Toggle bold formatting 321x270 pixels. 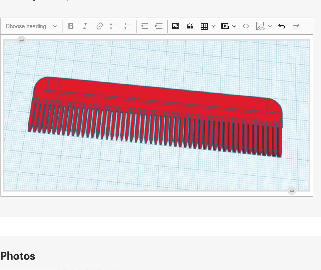(x=71, y=26)
